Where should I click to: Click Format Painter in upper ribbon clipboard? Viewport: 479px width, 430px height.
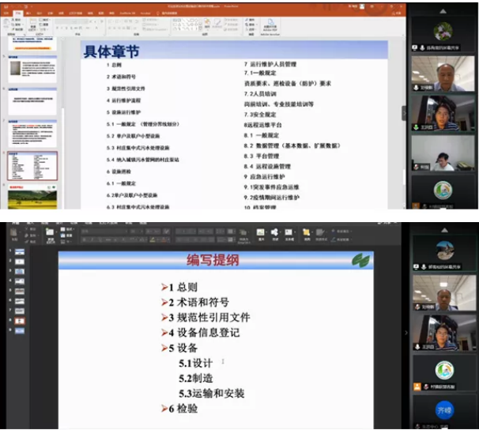tap(17, 29)
